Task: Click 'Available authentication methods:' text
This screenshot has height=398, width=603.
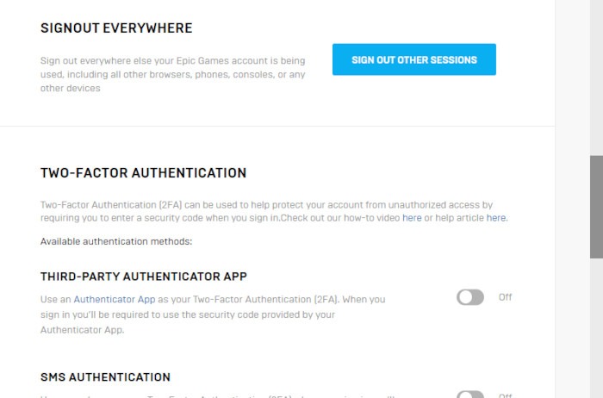Action: click(116, 241)
